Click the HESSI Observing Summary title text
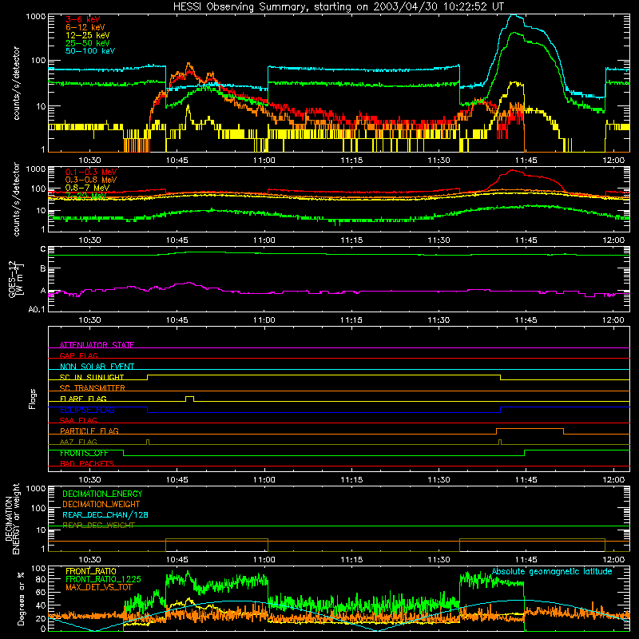The height and width of the screenshot is (639, 639). [338, 6]
